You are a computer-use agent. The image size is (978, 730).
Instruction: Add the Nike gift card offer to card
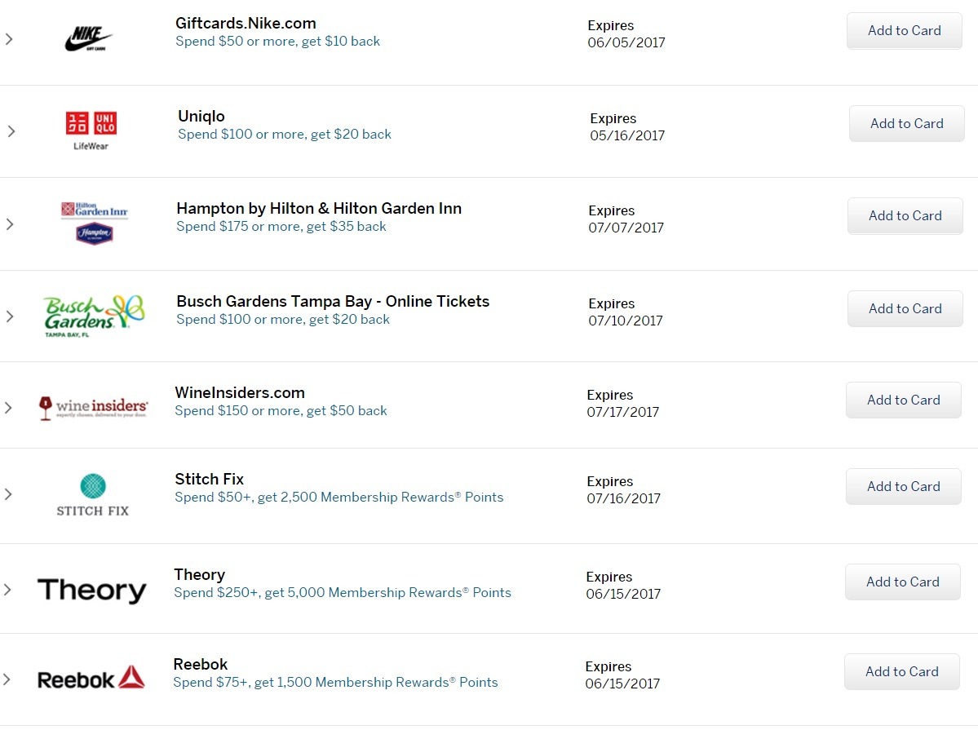(904, 30)
